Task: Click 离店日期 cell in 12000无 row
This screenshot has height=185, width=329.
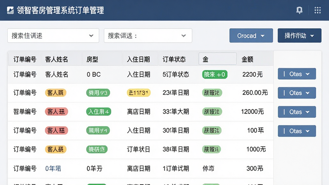Action: point(138,111)
